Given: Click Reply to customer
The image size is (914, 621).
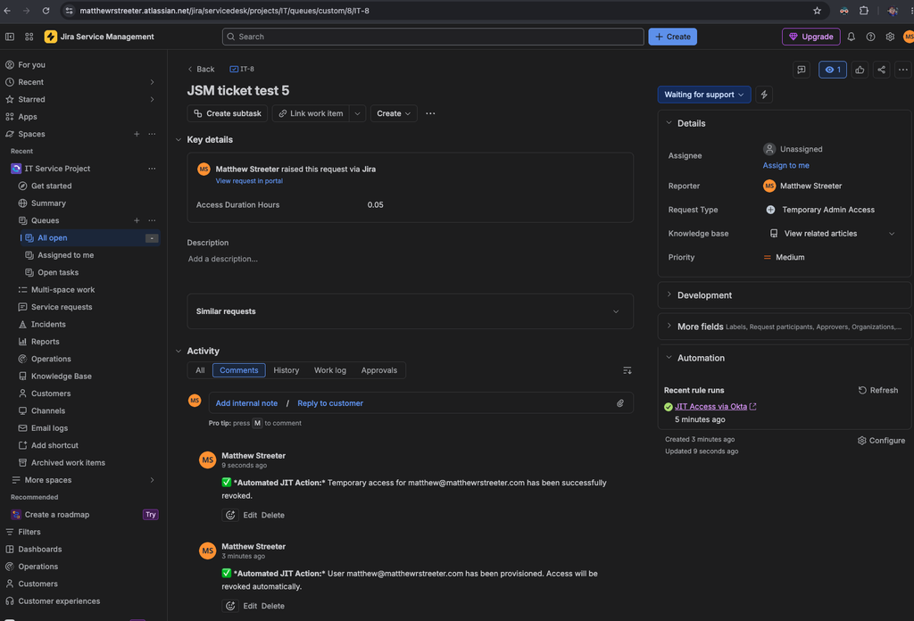Looking at the screenshot, I should point(330,403).
